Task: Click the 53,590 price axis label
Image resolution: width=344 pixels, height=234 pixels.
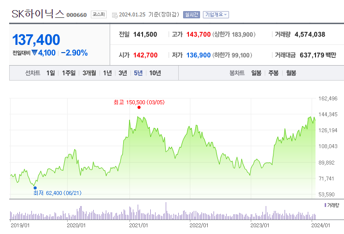Action: 327,194
